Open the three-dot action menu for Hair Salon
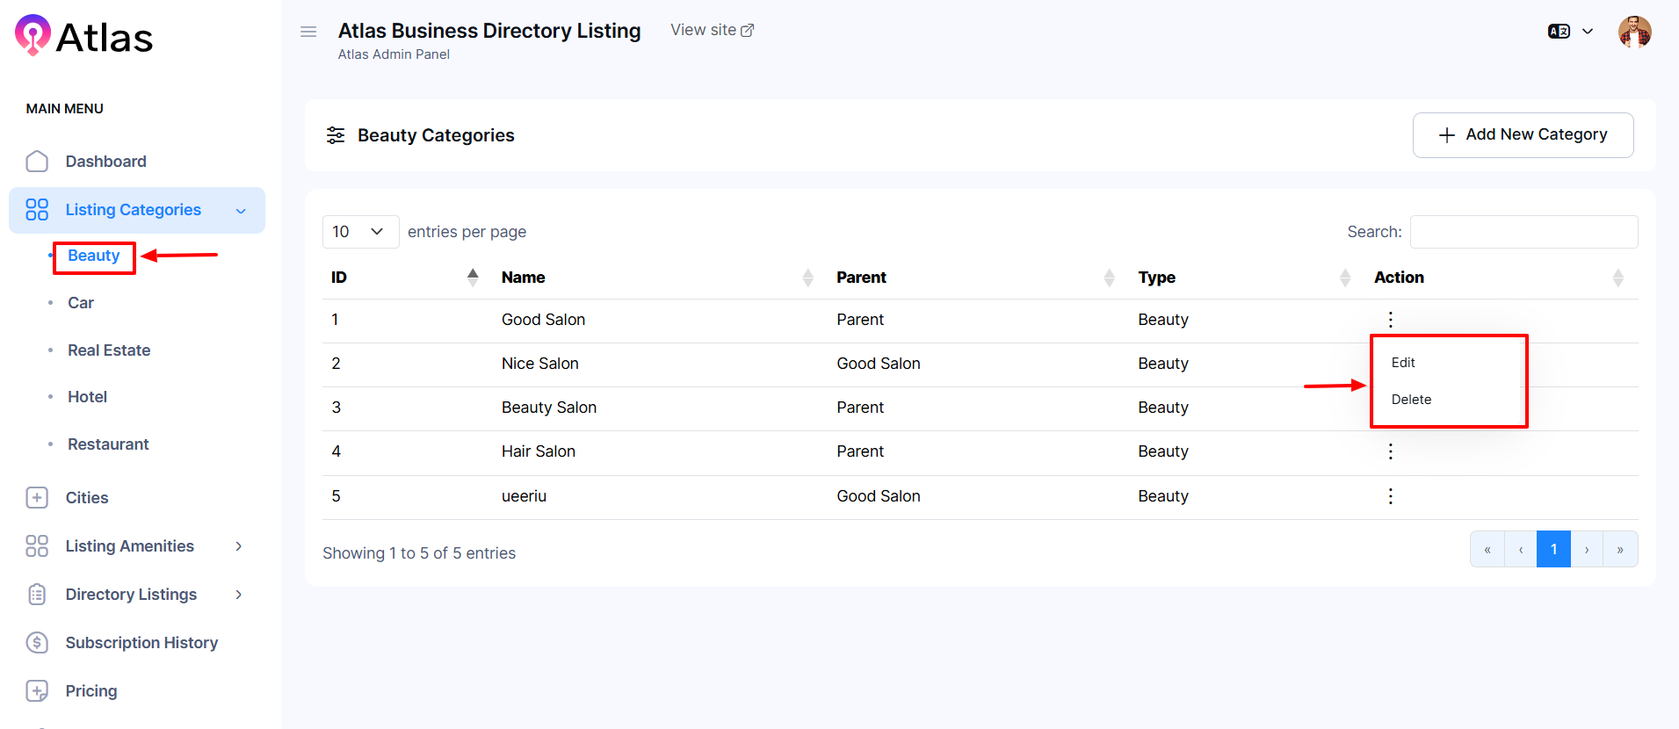Screen dimensions: 1679x729 1390,451
